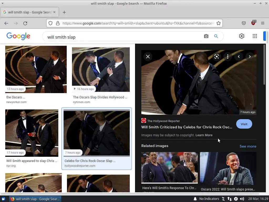Click the URL address bar
Viewport: 269px width, 202px height.
pos(138,23)
